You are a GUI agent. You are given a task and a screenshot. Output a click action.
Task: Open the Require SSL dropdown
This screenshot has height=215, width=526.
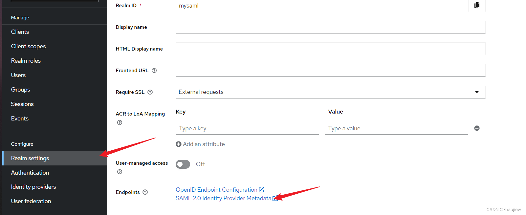pyautogui.click(x=330, y=92)
